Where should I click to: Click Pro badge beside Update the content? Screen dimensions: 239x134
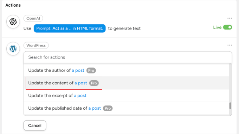pyautogui.click(x=94, y=83)
